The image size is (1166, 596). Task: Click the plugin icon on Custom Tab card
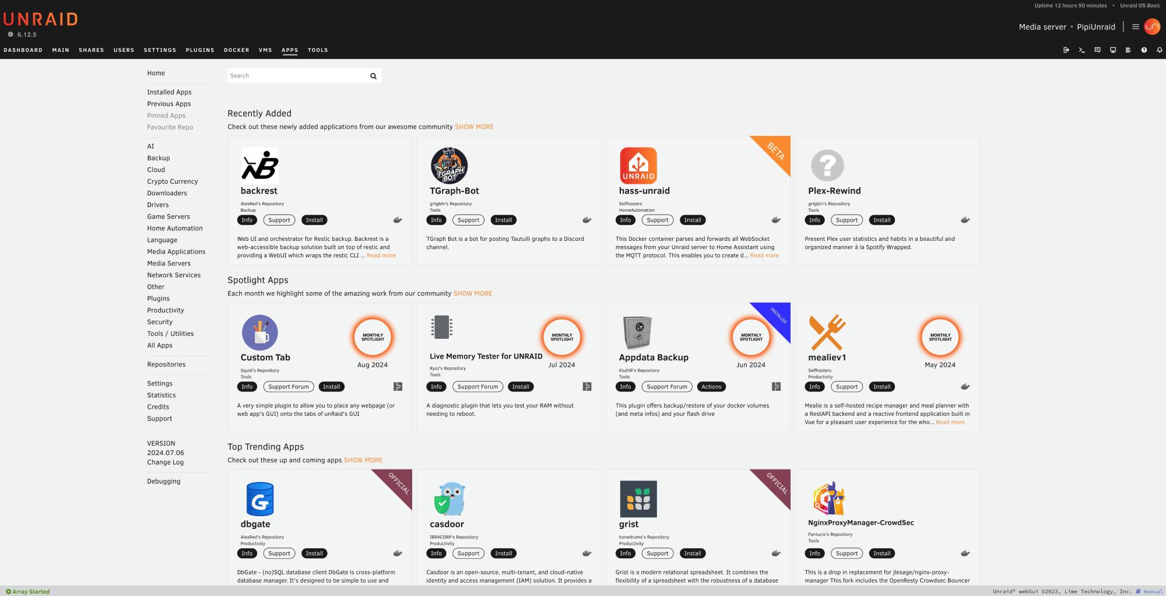click(x=398, y=387)
